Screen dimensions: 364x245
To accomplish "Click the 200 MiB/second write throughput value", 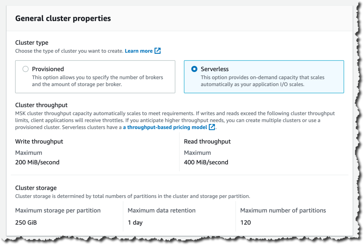I will click(x=37, y=162).
